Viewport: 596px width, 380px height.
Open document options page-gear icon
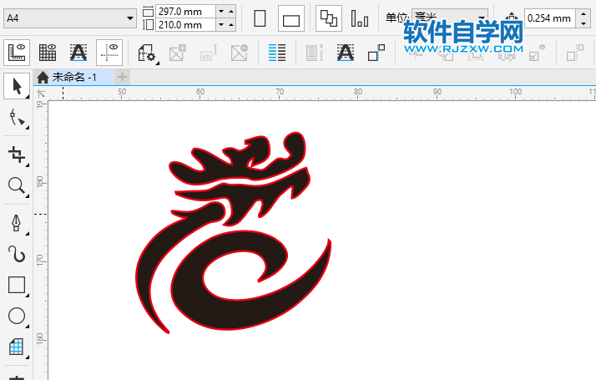pos(147,53)
